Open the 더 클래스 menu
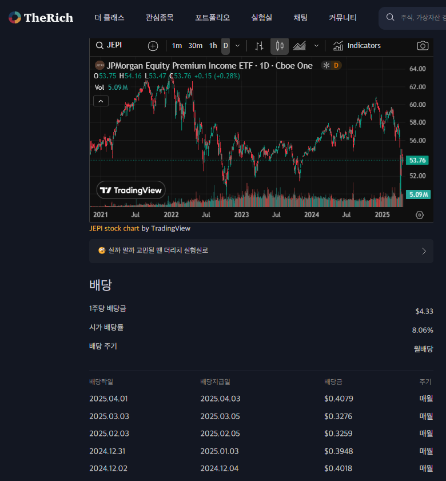The width and height of the screenshot is (446, 481). pos(109,18)
